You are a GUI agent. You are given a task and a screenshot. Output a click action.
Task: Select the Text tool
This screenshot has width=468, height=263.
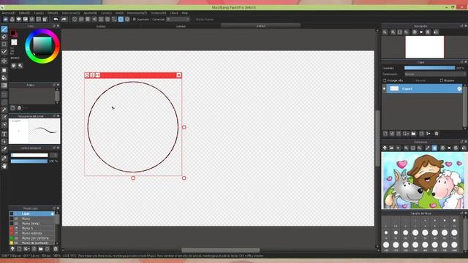pyautogui.click(x=4, y=134)
